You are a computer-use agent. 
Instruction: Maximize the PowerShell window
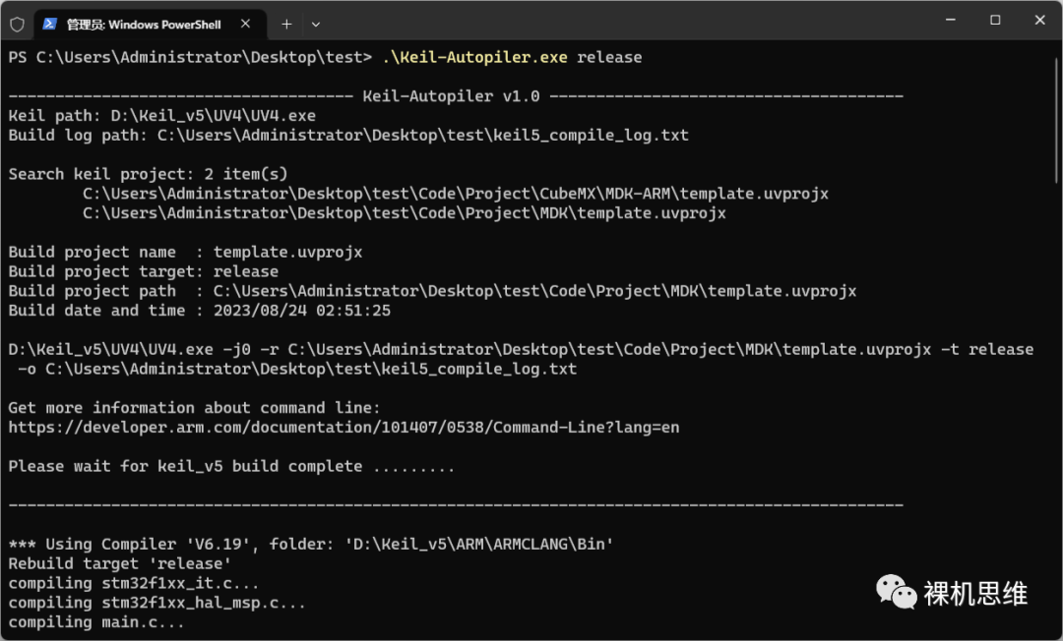(995, 21)
